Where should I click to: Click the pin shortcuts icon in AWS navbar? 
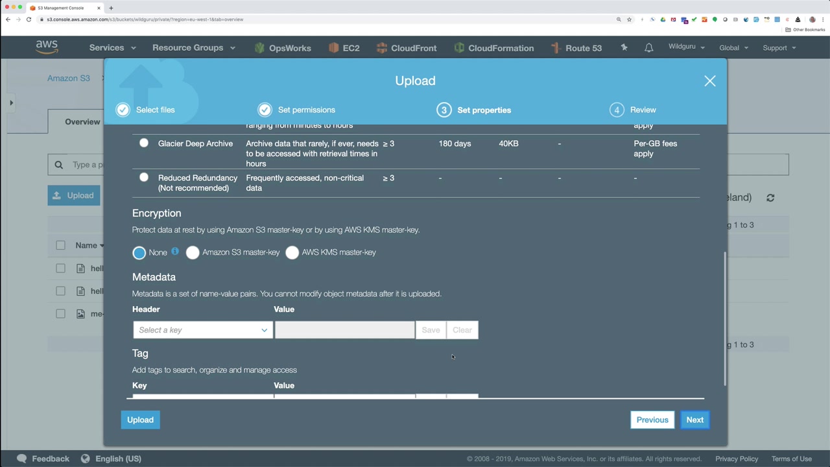(x=624, y=47)
